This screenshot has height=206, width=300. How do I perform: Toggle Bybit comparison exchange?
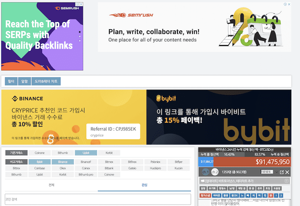[x=39, y=162]
